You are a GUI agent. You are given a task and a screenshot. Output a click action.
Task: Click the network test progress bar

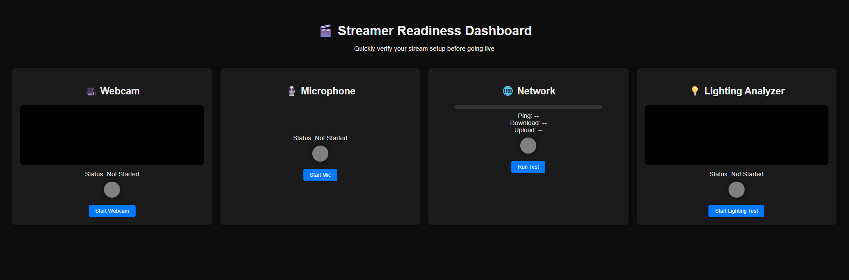528,107
